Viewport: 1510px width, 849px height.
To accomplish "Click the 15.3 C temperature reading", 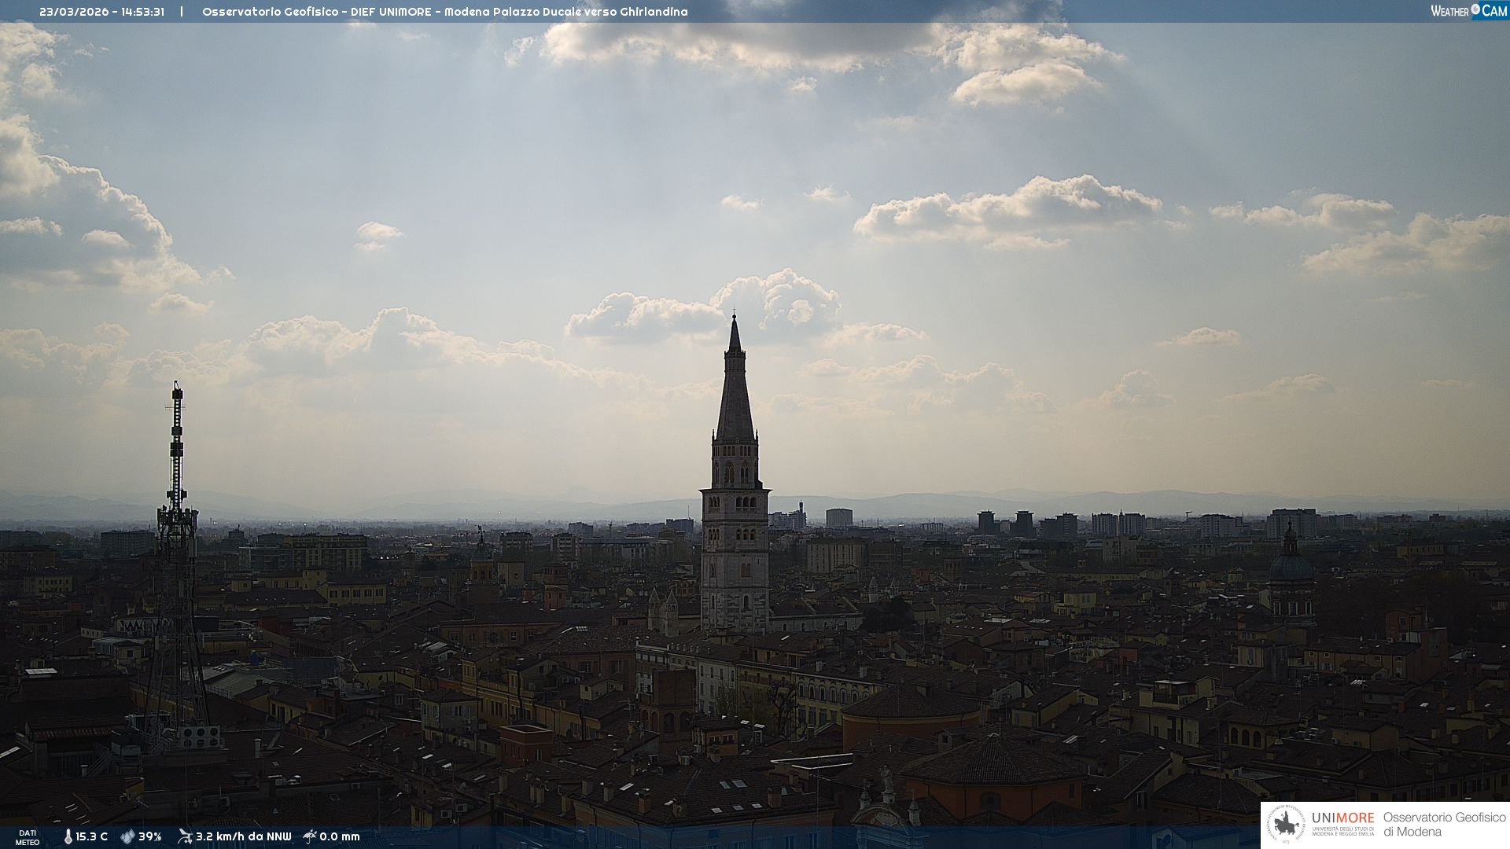I will (92, 836).
